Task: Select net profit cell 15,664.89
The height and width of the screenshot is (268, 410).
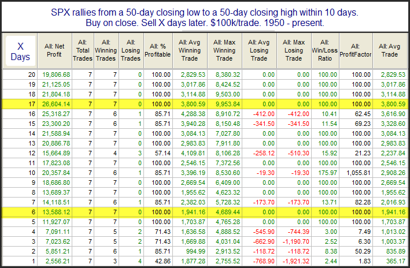Action: tap(56, 153)
